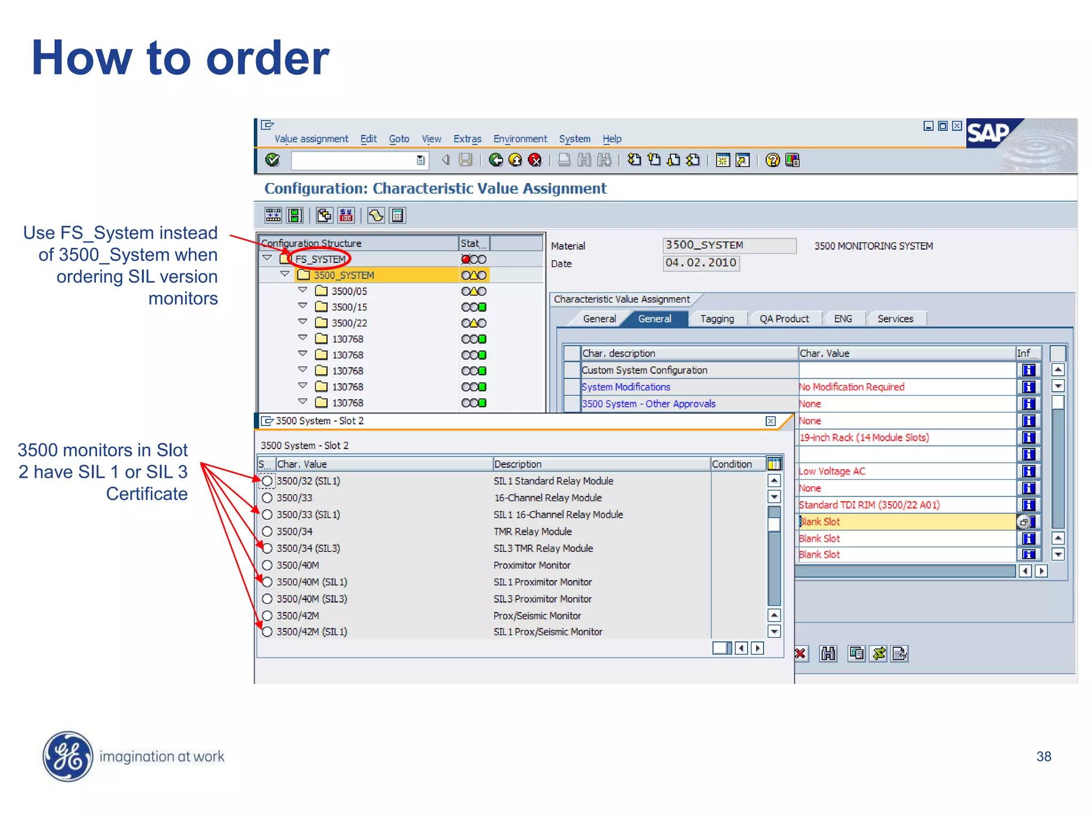Click the yellow scroll icon in application toolbar

click(x=376, y=215)
